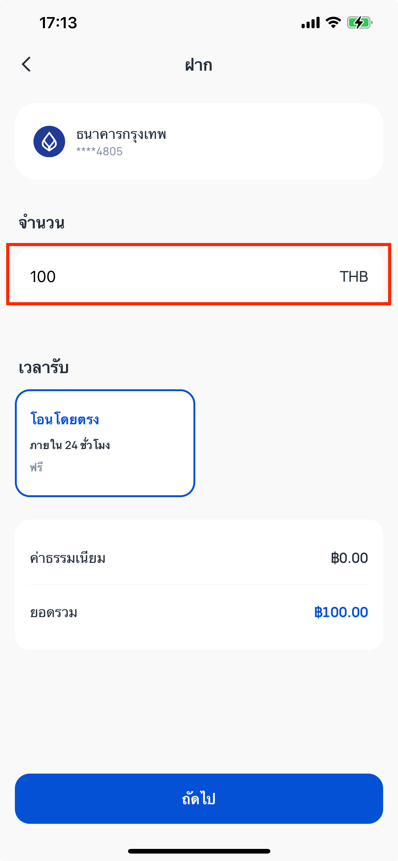Tap the ฿100.00 total amount
The width and height of the screenshot is (398, 861).
pos(341,612)
